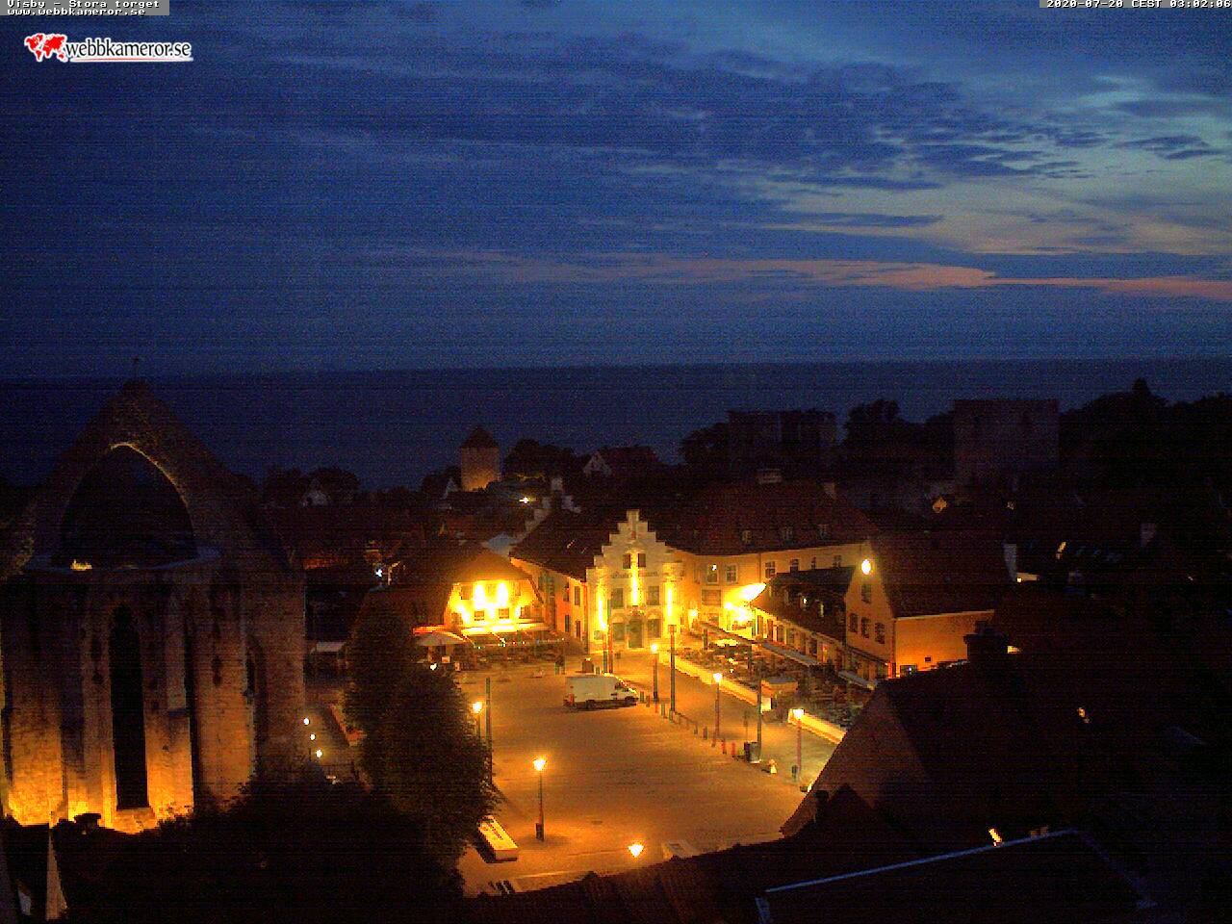Click the "www.webbkameror.se" URL caption text
Screen dimensions: 1232x924
tap(76, 12)
